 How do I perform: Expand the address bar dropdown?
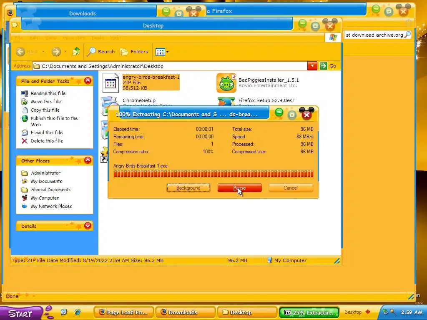pyautogui.click(x=312, y=66)
